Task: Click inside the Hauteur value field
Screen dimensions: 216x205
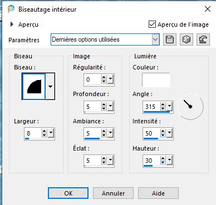Action: tap(151, 161)
